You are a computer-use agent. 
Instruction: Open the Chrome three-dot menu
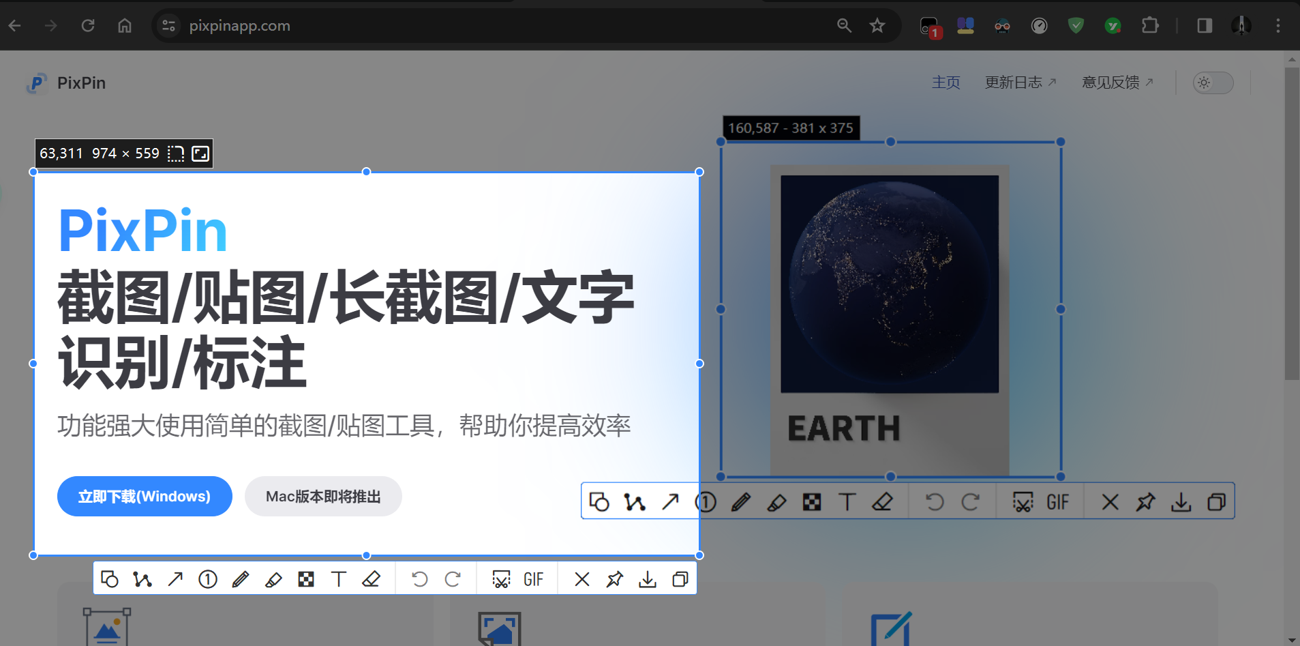pyautogui.click(x=1278, y=25)
